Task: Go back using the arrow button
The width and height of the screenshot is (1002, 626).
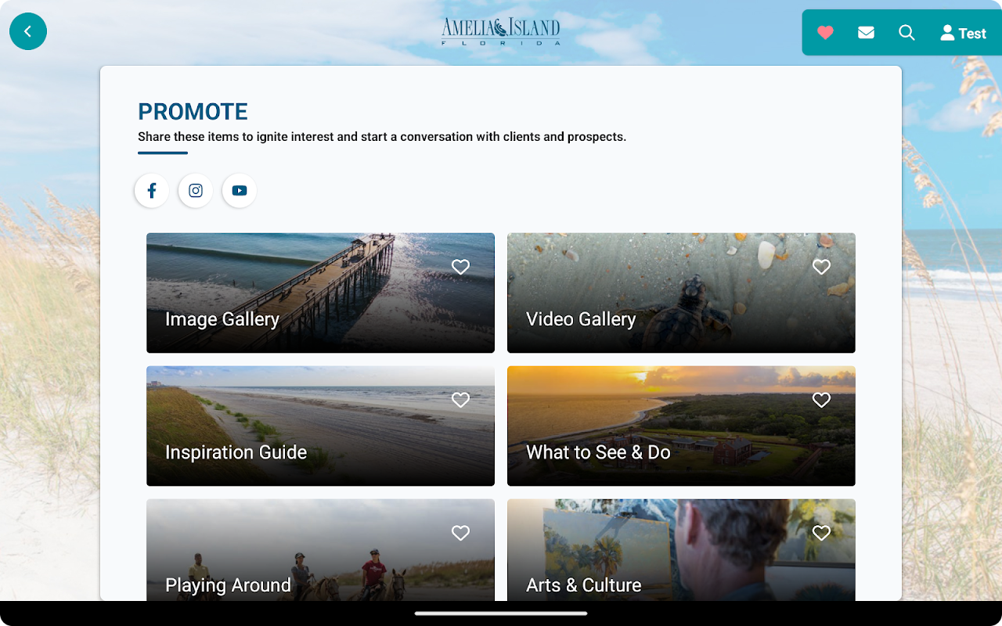Action: pos(28,31)
